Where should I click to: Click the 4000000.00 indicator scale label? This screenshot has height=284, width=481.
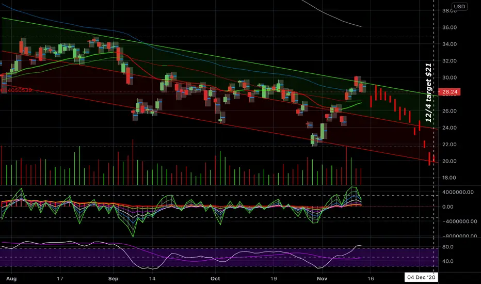pyautogui.click(x=458, y=192)
